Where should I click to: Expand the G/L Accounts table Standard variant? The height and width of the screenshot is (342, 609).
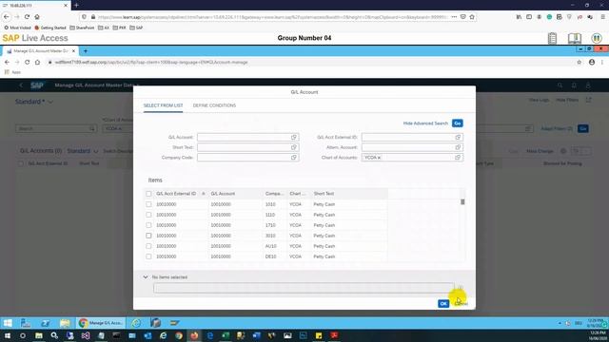tap(96, 151)
